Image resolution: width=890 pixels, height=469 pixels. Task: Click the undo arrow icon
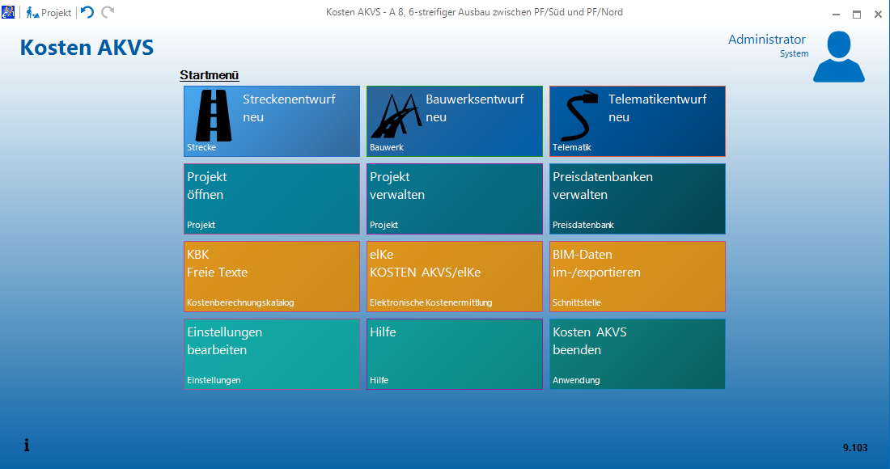pos(87,12)
